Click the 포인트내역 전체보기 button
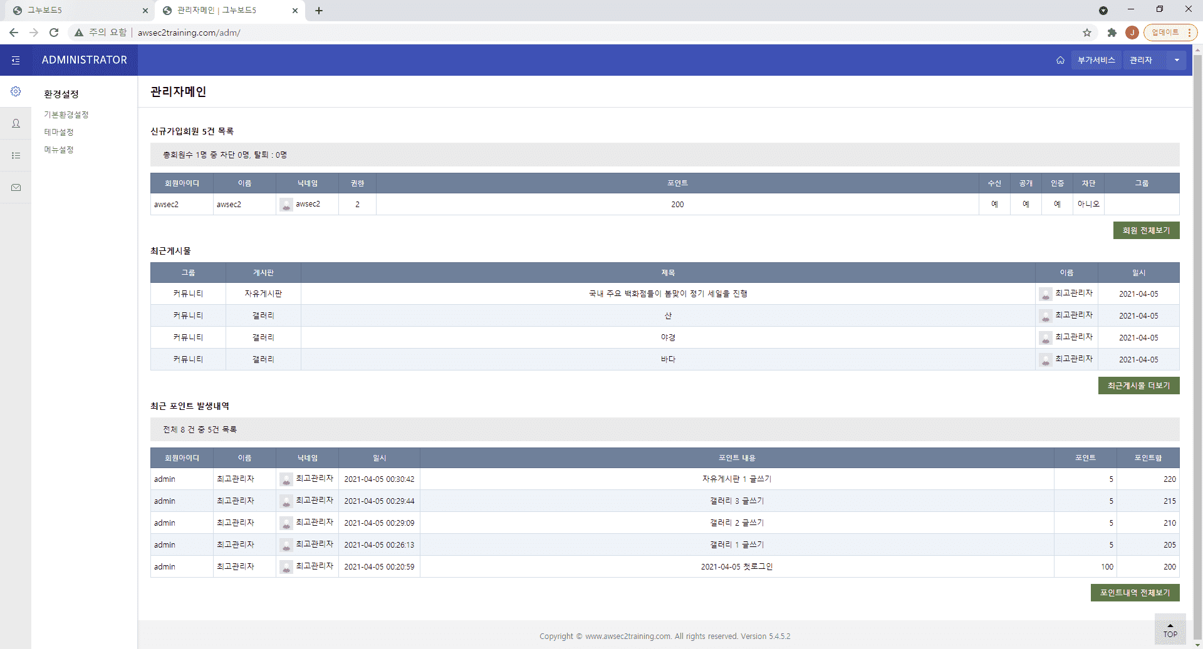The width and height of the screenshot is (1203, 649). [x=1135, y=593]
